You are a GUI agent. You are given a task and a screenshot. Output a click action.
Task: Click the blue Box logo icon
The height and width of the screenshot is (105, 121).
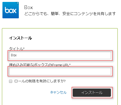coord(11,10)
